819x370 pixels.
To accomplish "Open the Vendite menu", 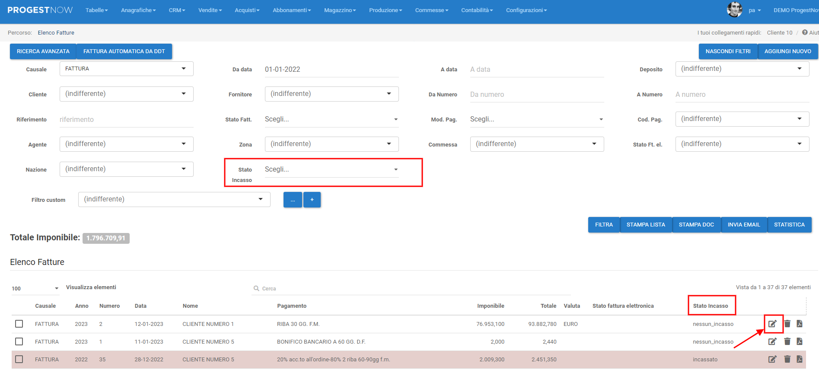I will [x=210, y=10].
